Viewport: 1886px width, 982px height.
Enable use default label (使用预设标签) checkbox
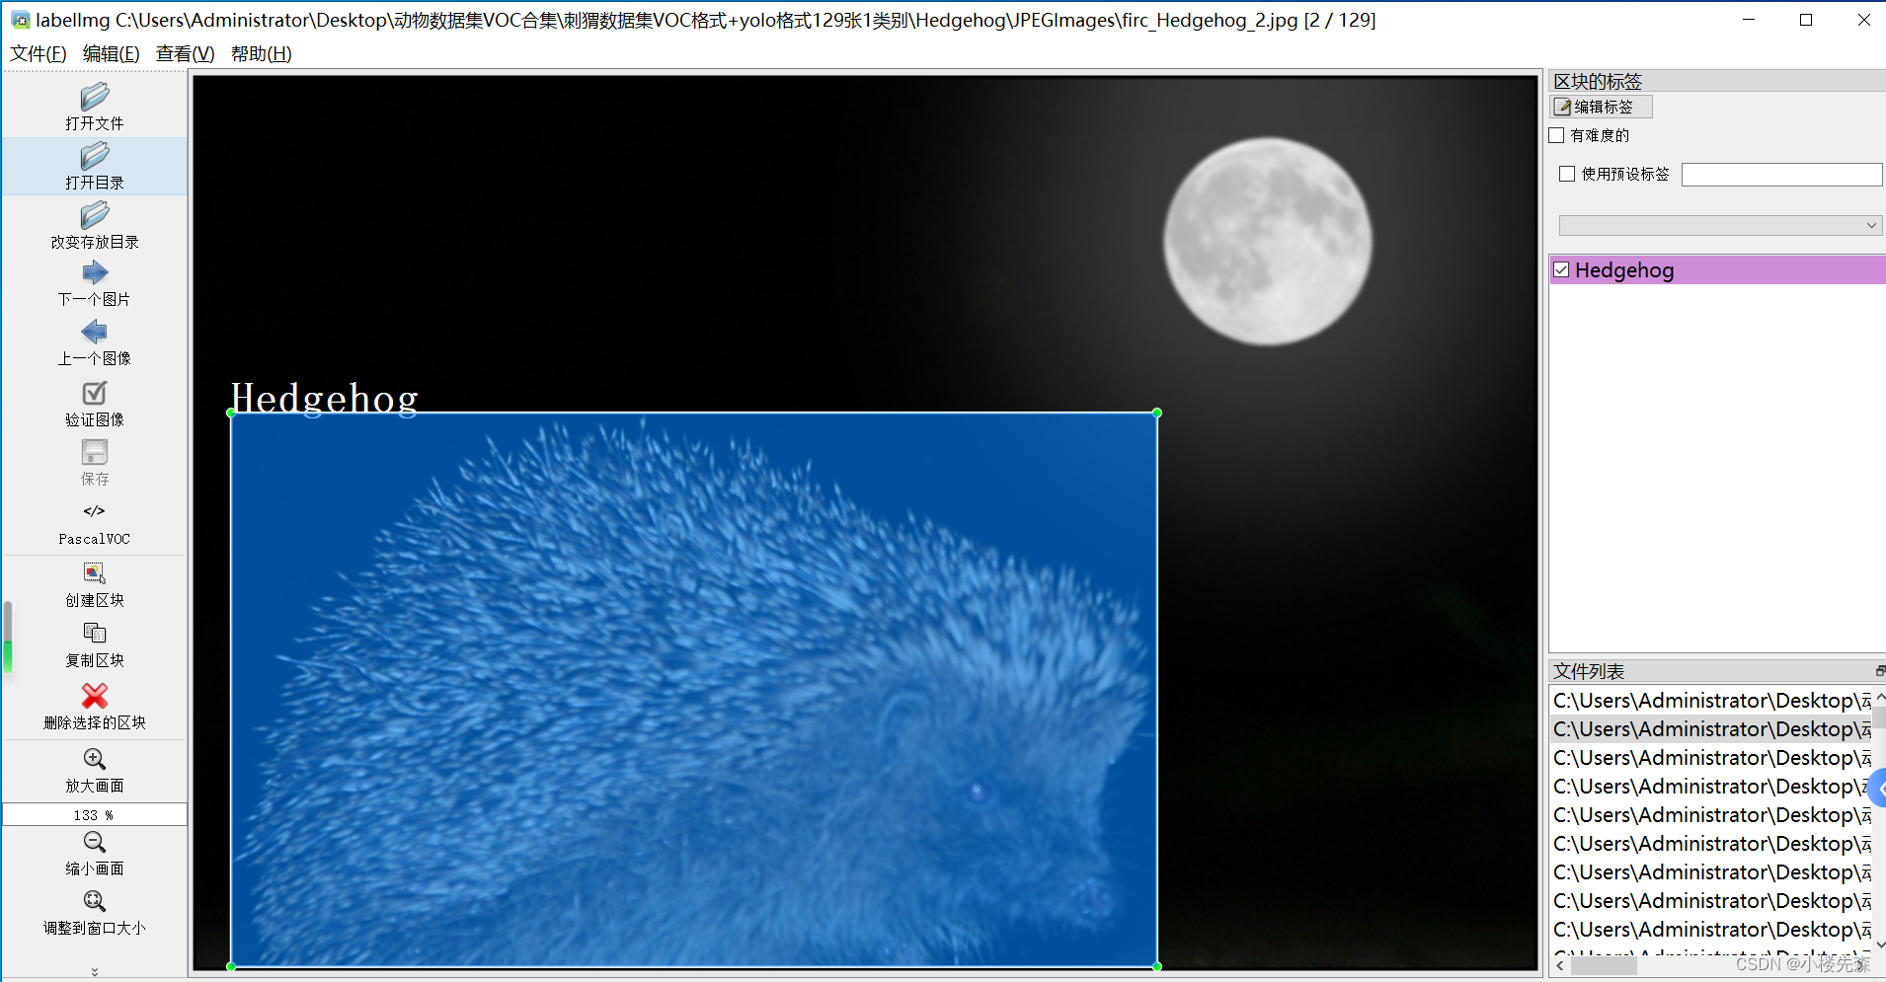[x=1567, y=174]
